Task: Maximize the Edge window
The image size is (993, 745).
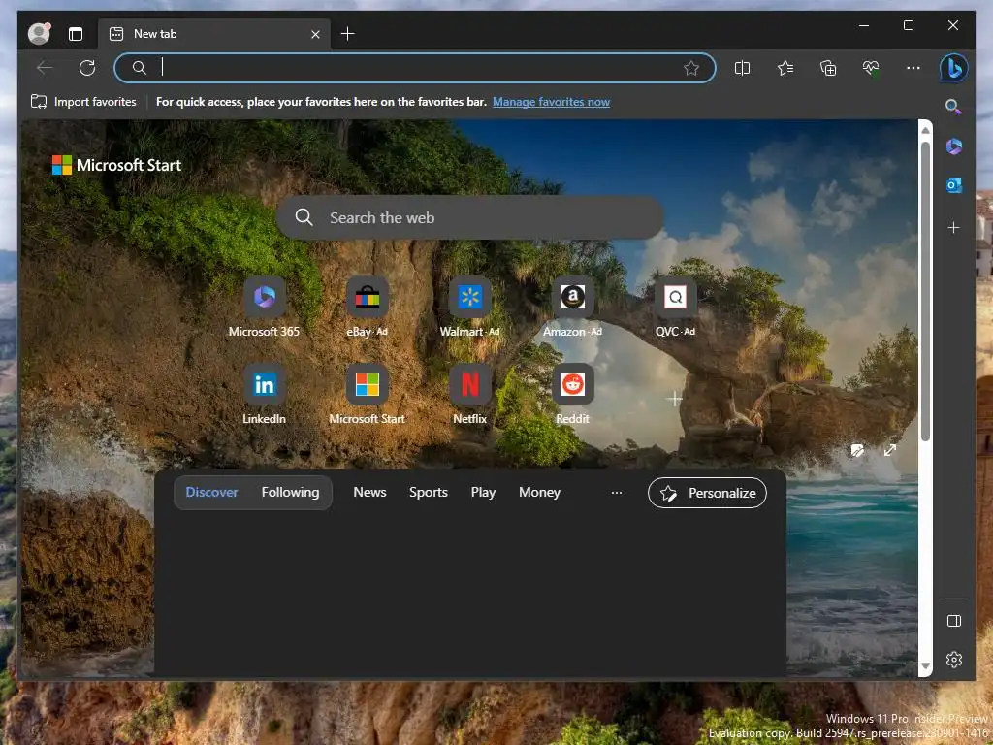Action: pyautogui.click(x=908, y=25)
